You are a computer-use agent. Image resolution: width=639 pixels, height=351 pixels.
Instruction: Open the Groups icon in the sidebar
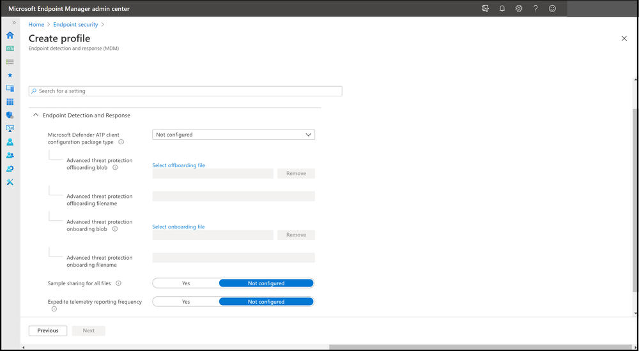click(x=10, y=155)
